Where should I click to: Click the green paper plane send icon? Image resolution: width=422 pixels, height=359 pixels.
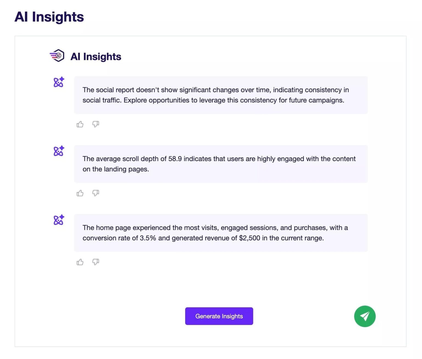pos(365,316)
